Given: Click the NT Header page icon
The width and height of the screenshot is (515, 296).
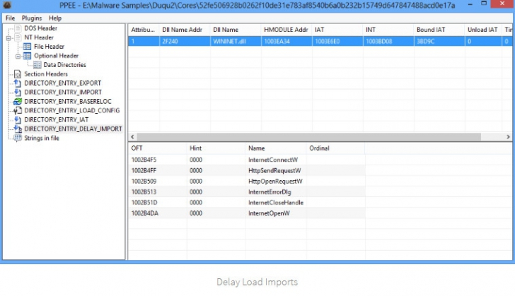Looking at the screenshot, I should coord(18,37).
